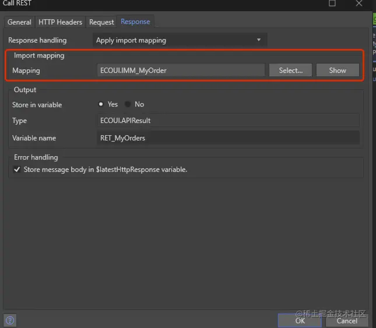Maximize the Call REST dialog window
376x328 pixels.
tap(332, 3)
